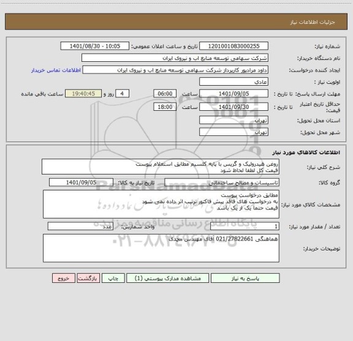Click the label گروه کالا
353x341 pixels.
329,183
